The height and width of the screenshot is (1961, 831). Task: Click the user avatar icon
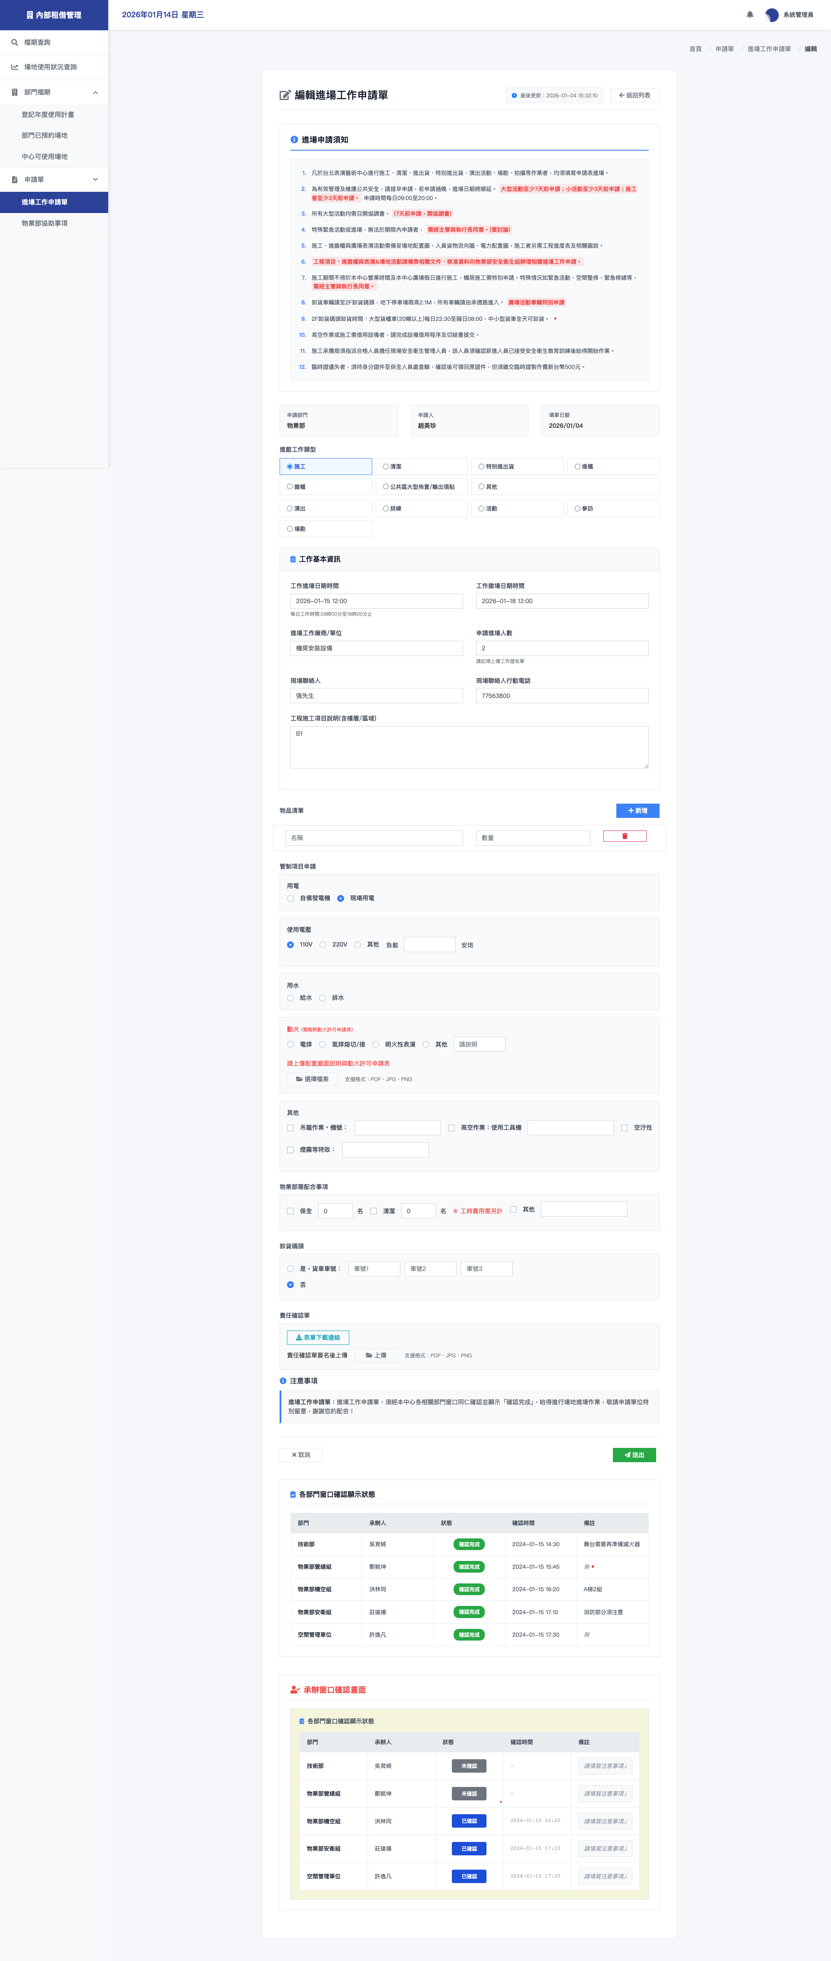coord(772,14)
